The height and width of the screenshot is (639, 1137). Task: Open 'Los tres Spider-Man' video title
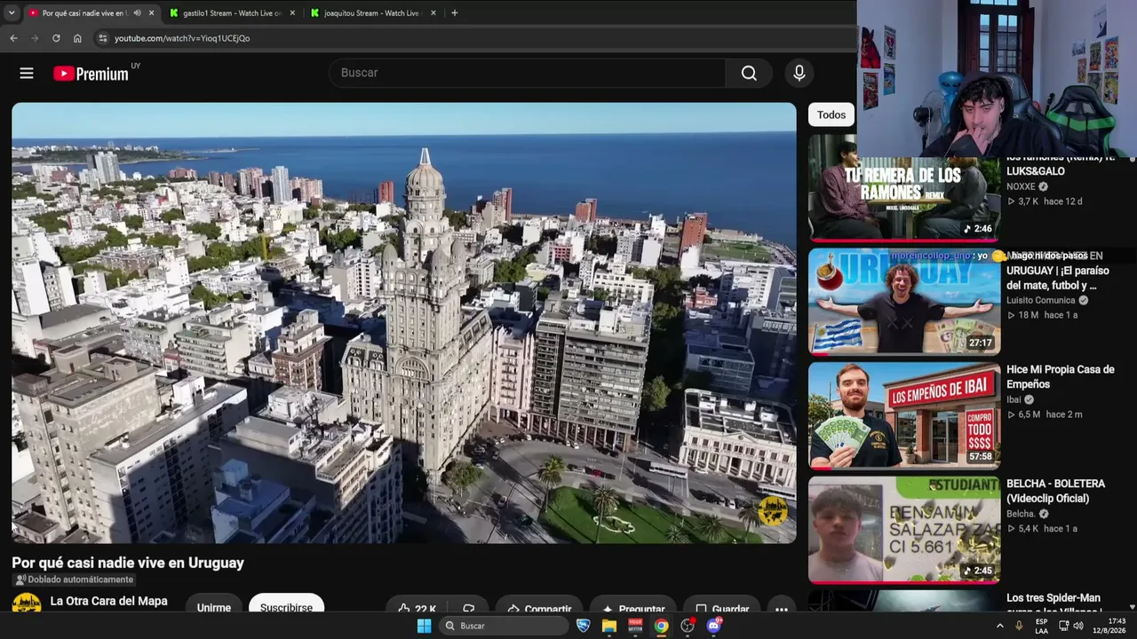click(1054, 601)
